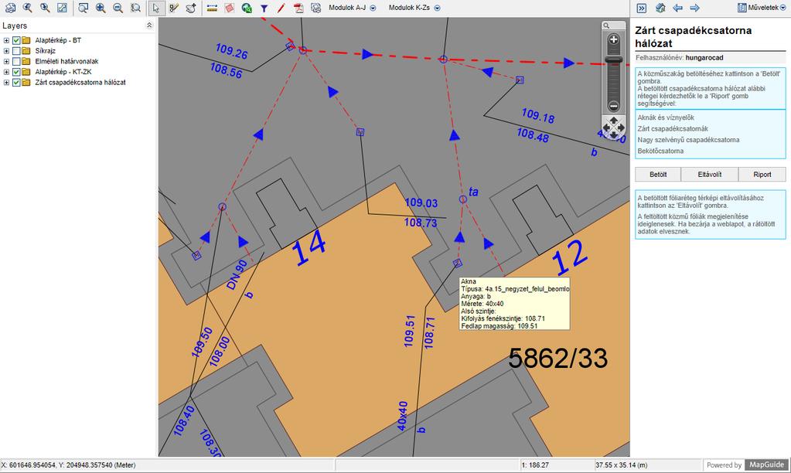Click the Eltávolít button
This screenshot has width=791, height=473.
(x=710, y=175)
